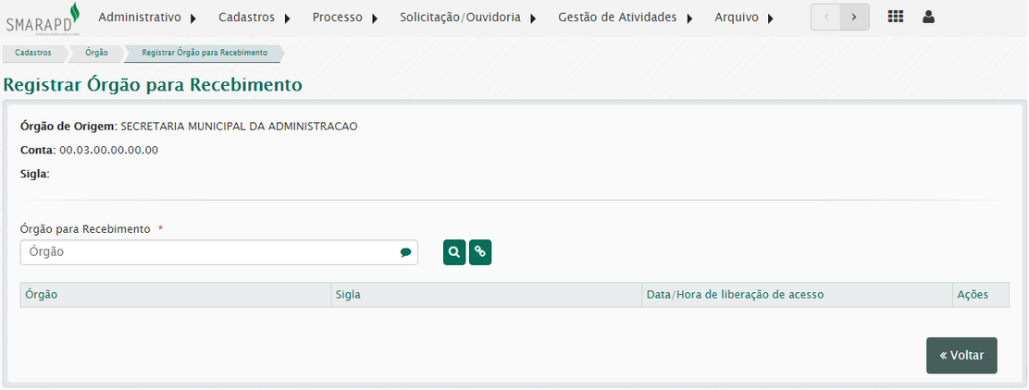Expand the Administrativo menu
The height and width of the screenshot is (390, 1029).
(147, 18)
